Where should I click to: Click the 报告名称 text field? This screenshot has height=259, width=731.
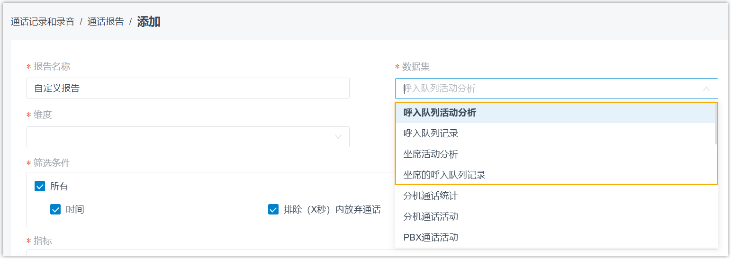pyautogui.click(x=188, y=88)
